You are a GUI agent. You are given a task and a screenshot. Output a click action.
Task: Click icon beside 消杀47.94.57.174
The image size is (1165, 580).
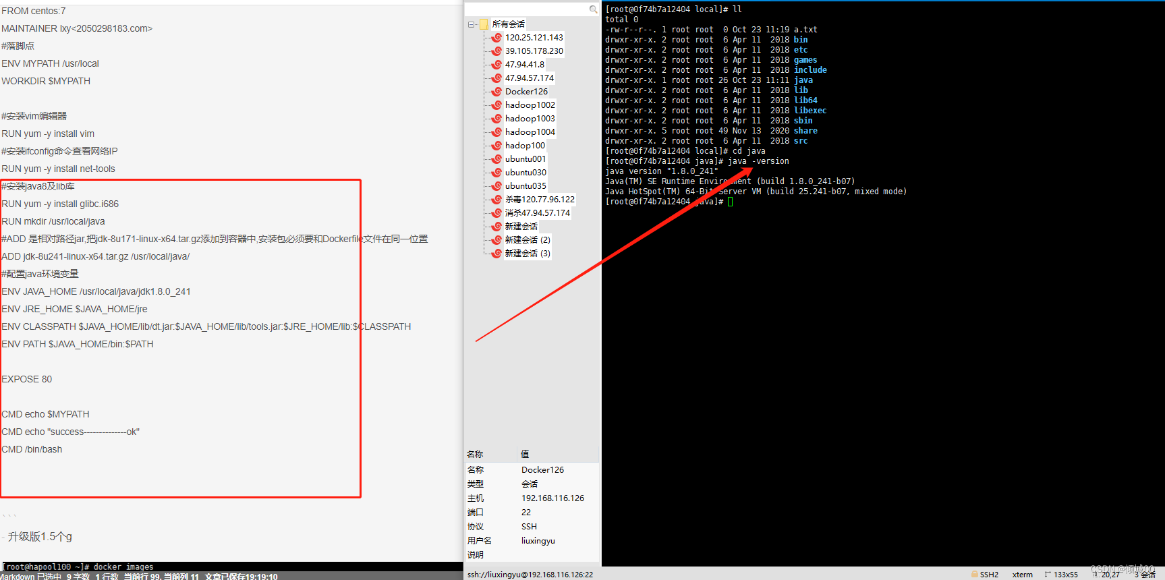[496, 213]
